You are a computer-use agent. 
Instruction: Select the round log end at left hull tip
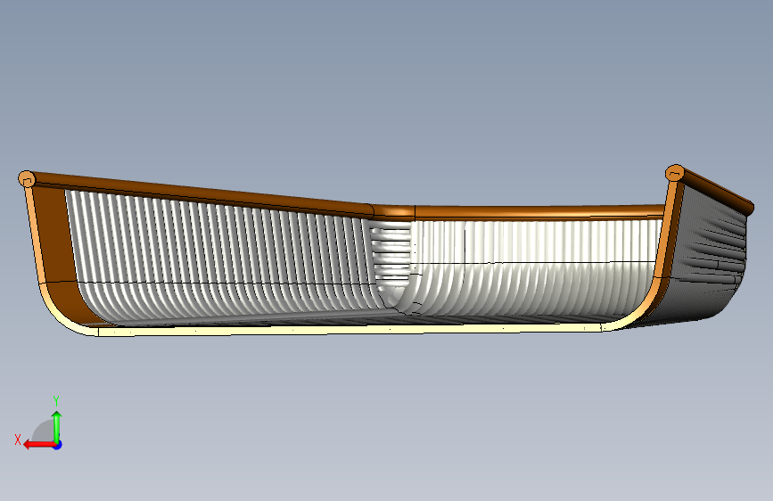click(27, 179)
